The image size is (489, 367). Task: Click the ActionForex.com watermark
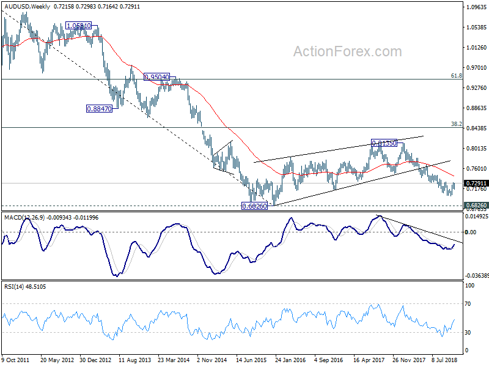point(347,51)
